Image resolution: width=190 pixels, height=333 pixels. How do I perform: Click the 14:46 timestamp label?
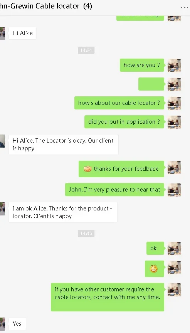[x=86, y=234]
